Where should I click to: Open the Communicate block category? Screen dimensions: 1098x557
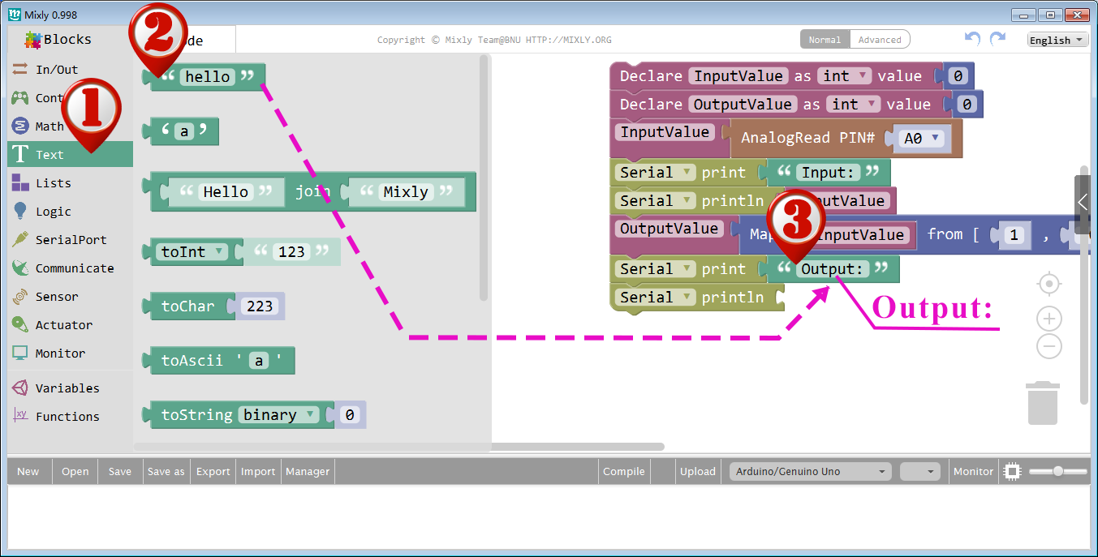click(x=70, y=268)
